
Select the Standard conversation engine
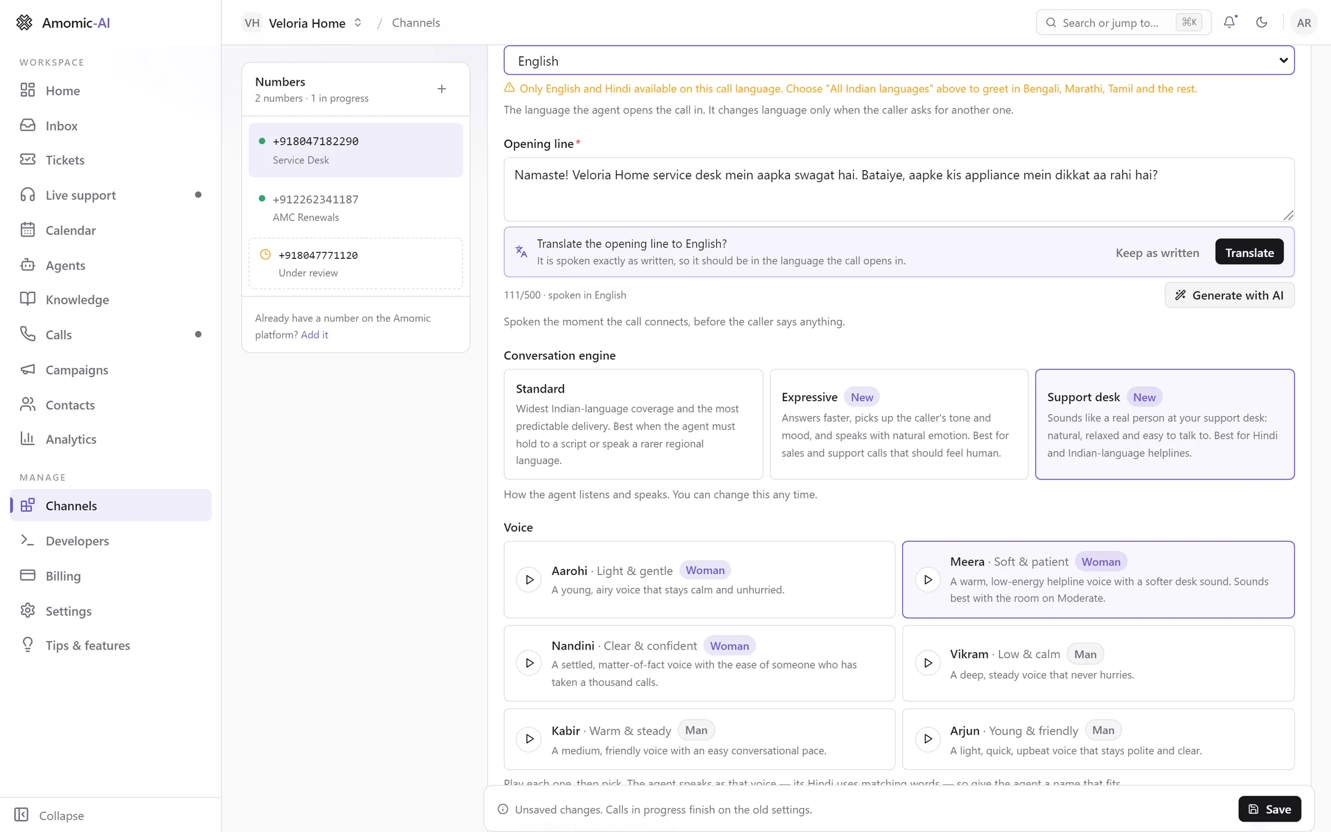(633, 425)
